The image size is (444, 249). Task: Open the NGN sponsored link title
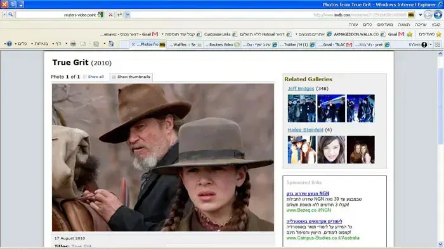pos(308,193)
